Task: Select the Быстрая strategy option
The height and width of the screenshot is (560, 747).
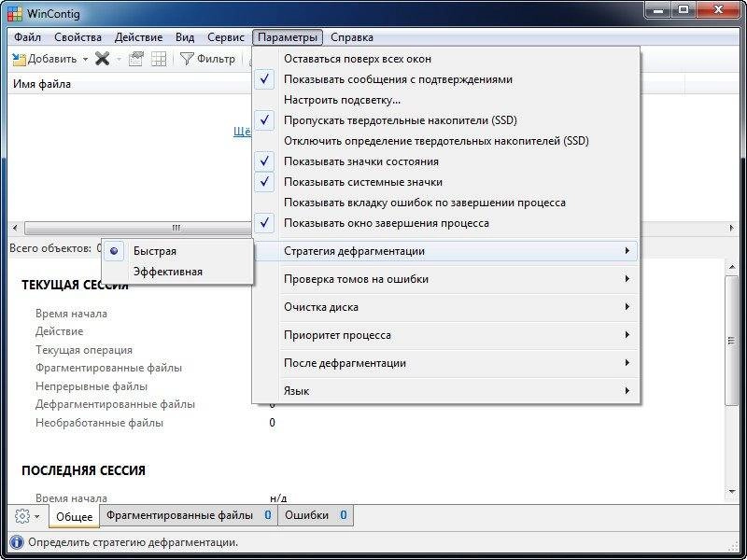Action: 177,251
